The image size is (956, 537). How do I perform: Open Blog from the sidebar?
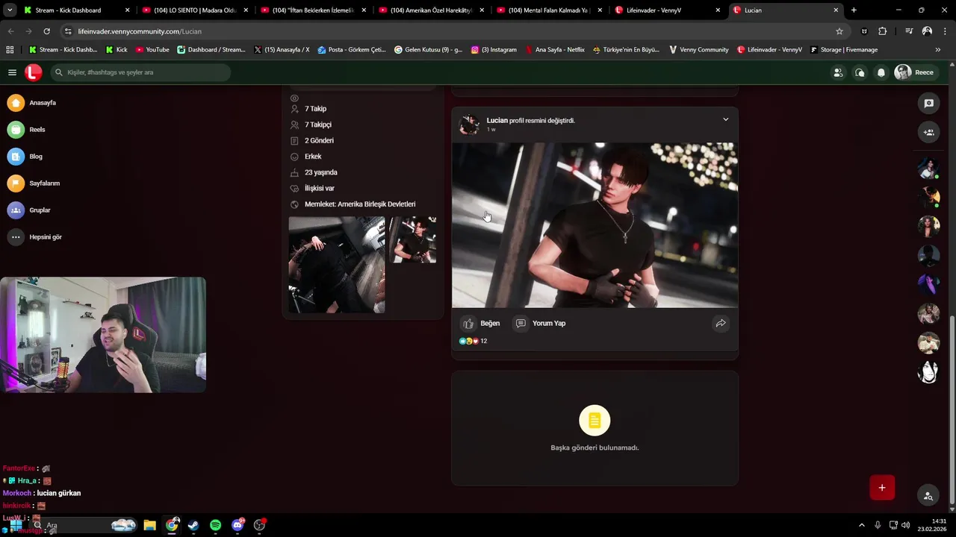point(25,157)
